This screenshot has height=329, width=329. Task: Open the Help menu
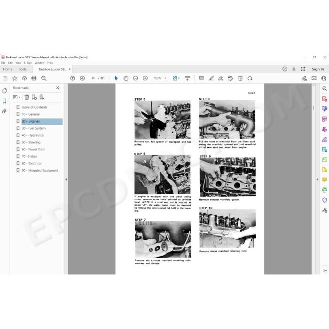click(50, 63)
